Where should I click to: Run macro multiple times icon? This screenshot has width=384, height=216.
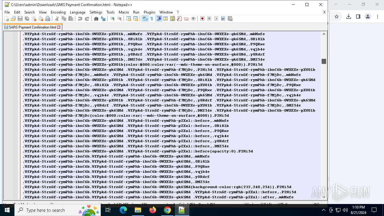point(223,19)
